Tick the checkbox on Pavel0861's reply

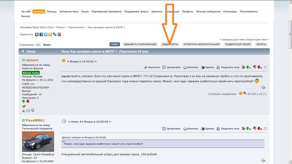[265, 129]
